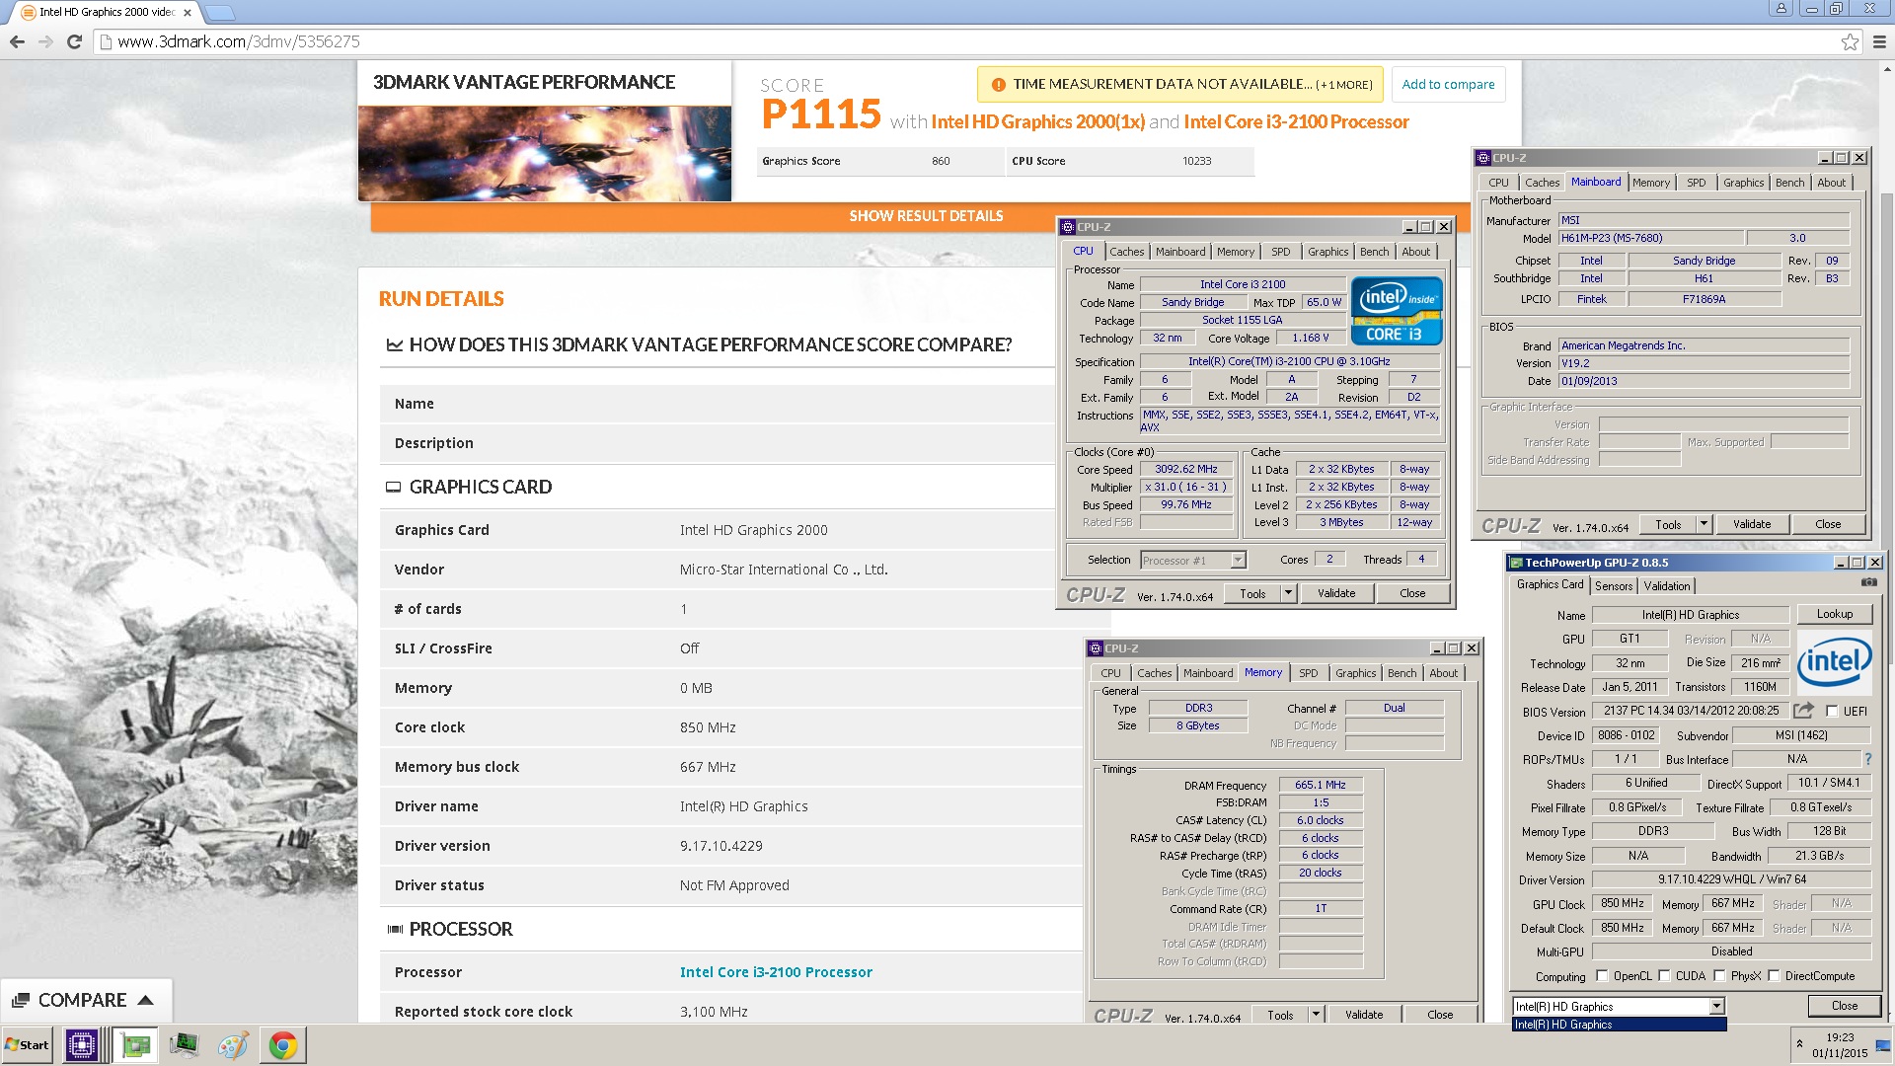
Task: Click the CPU-Z Mainboard window title icon
Action: pyautogui.click(x=1483, y=158)
